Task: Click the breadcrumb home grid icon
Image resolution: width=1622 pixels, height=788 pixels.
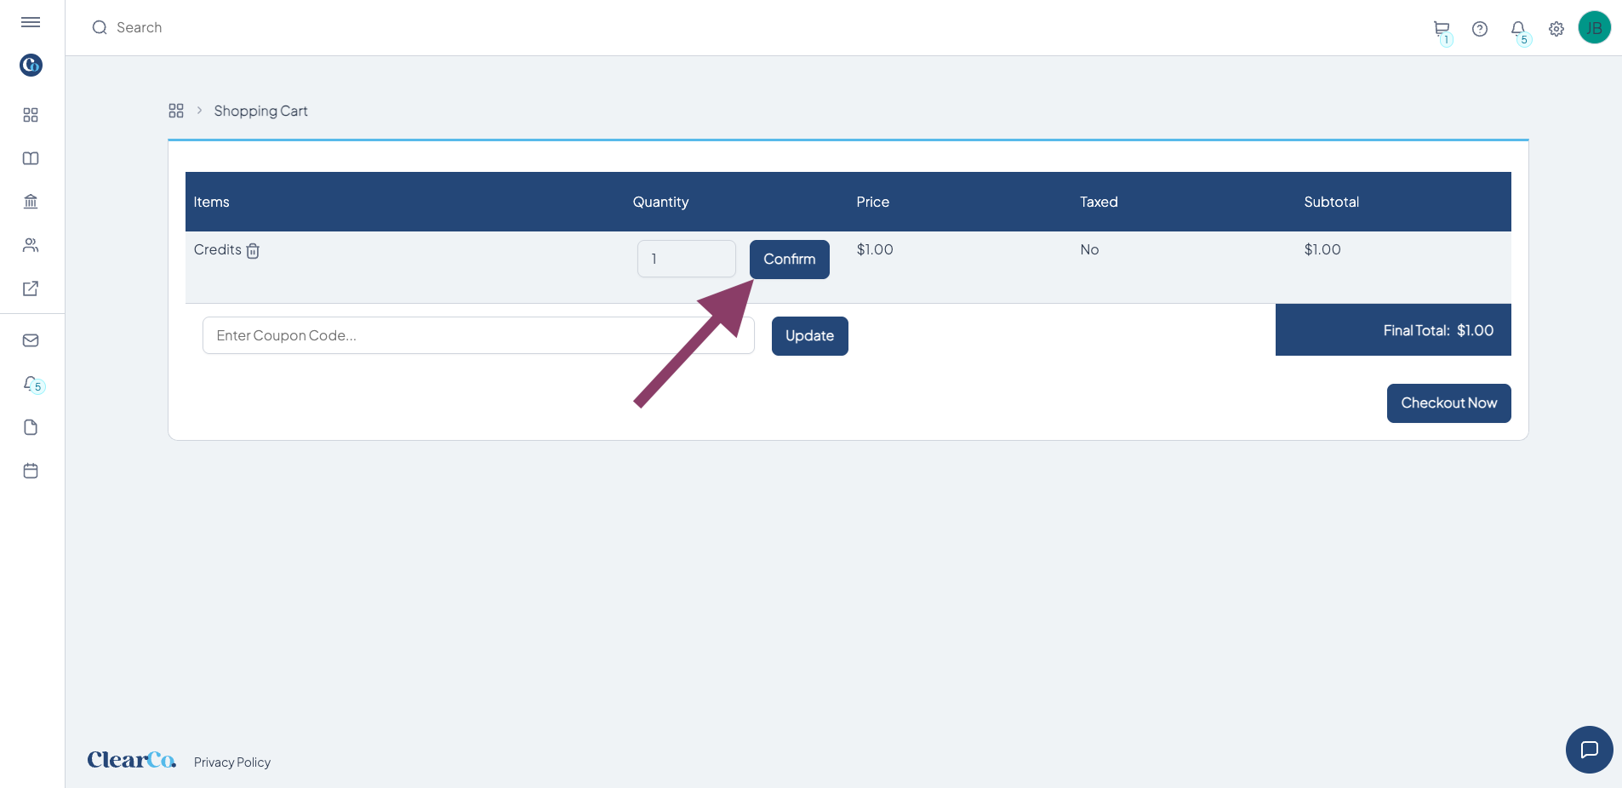Action: pos(176,111)
